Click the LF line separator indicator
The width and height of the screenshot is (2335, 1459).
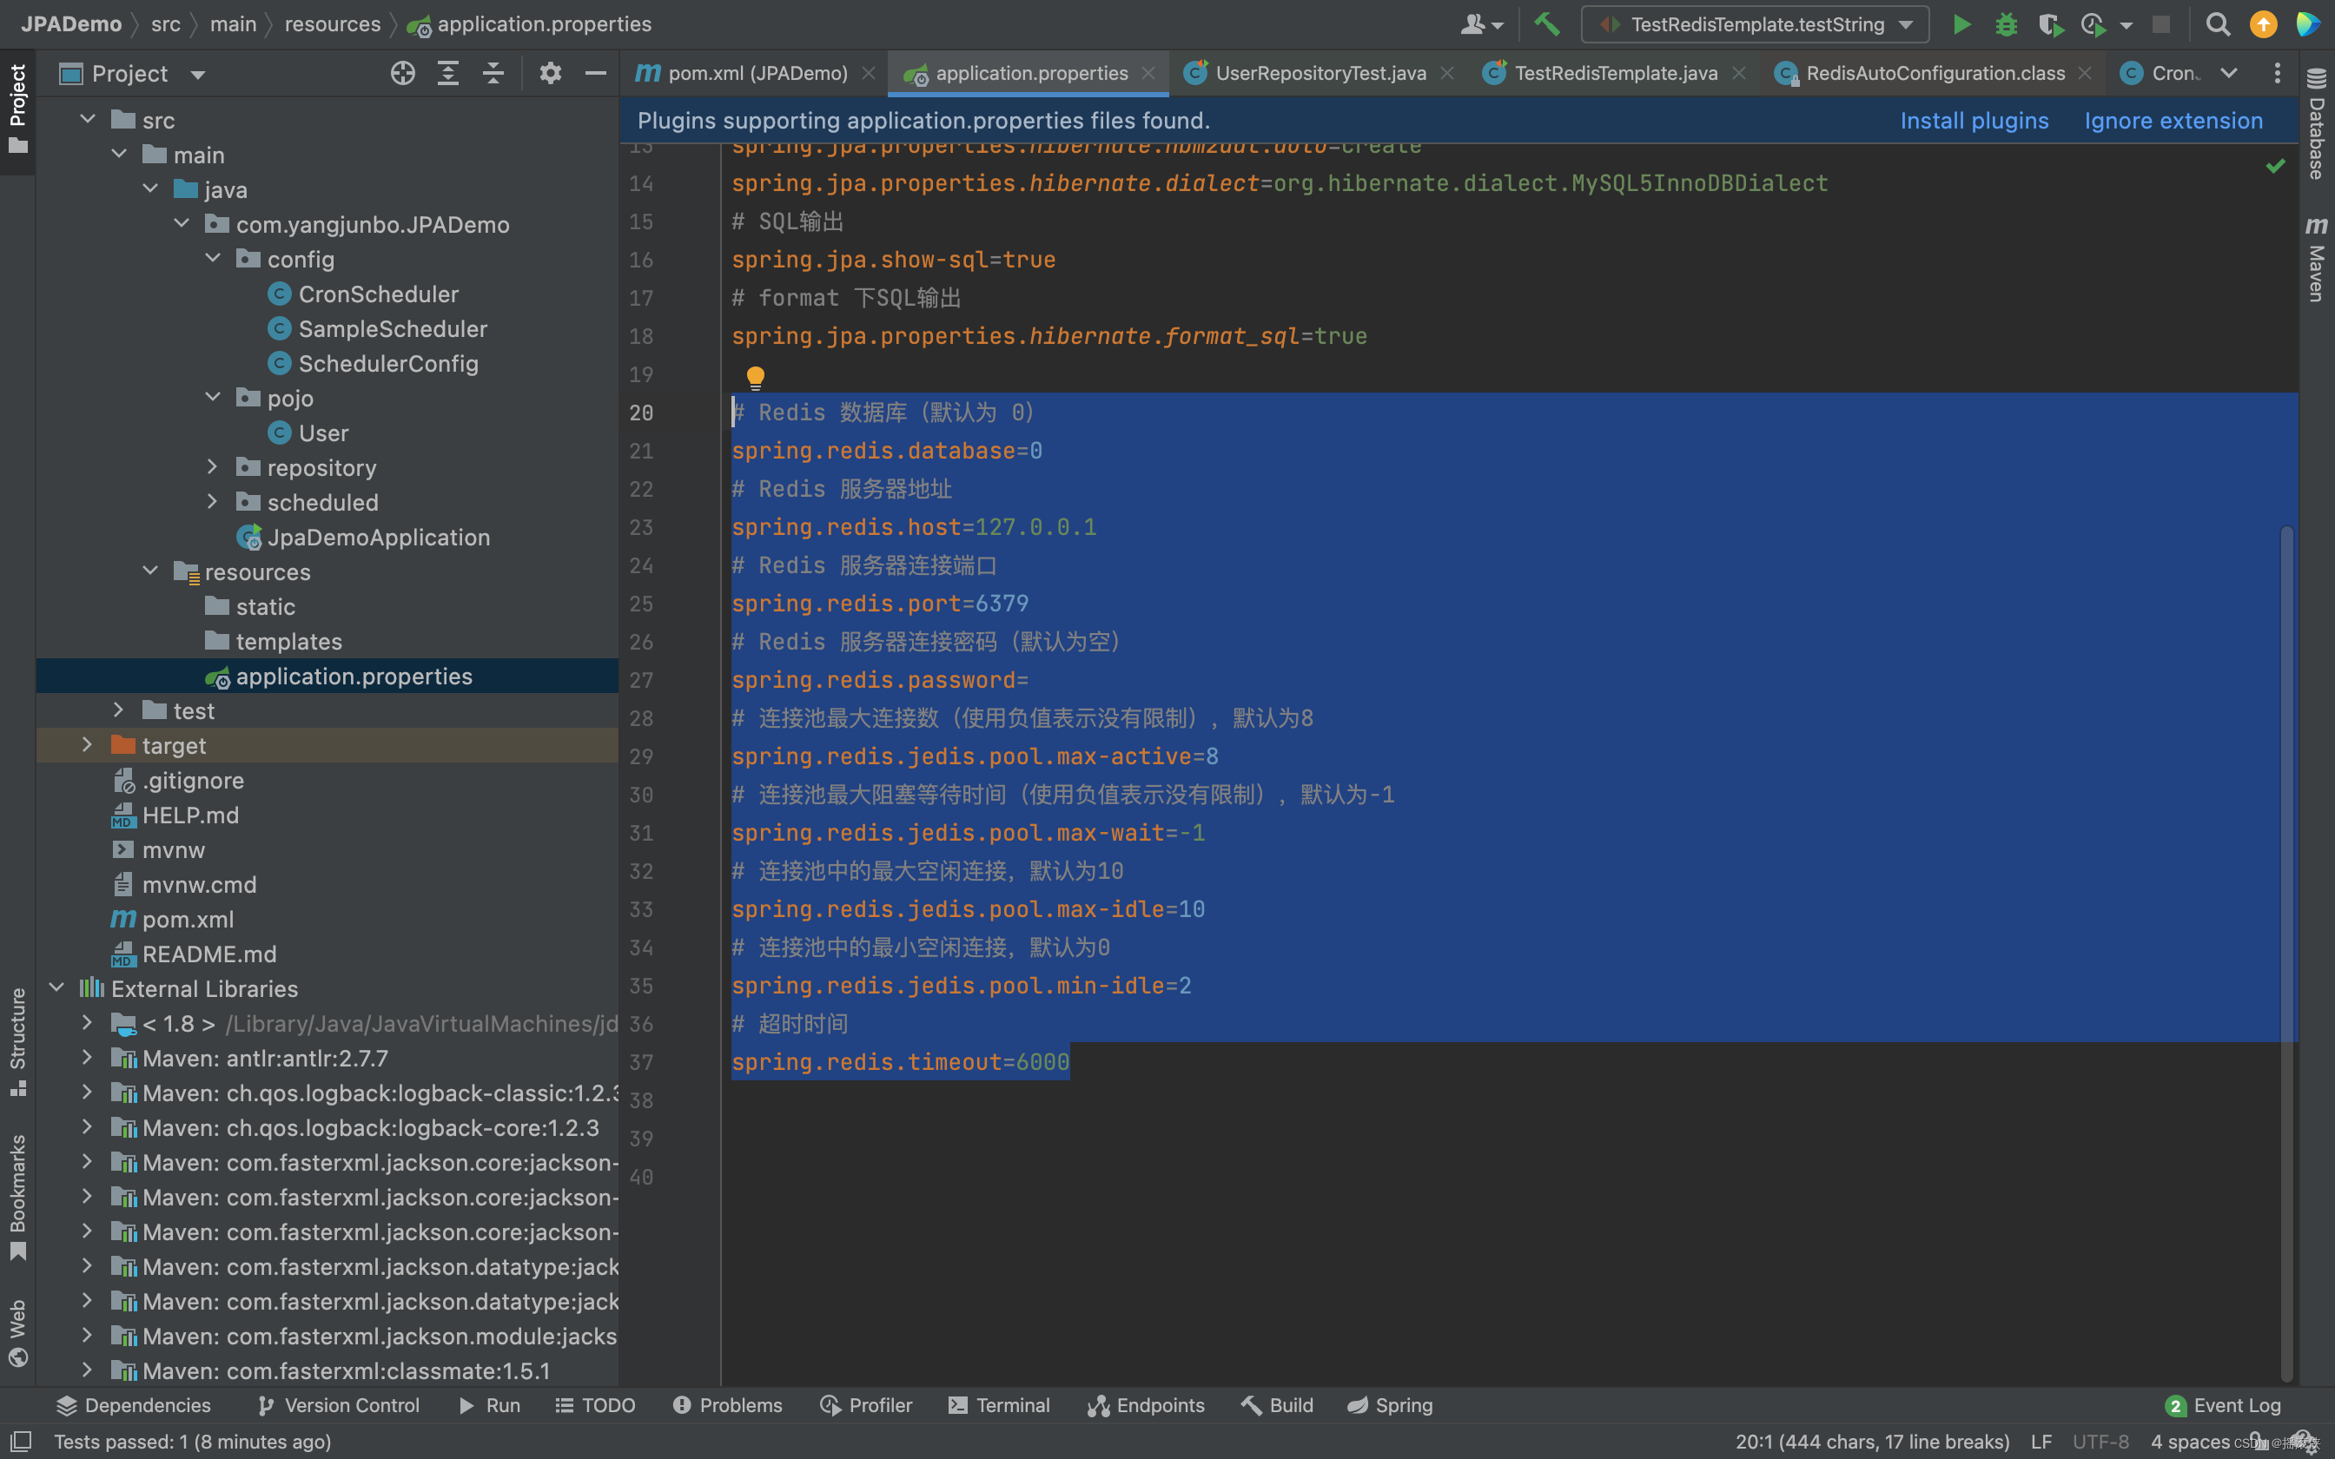pyautogui.click(x=2041, y=1442)
